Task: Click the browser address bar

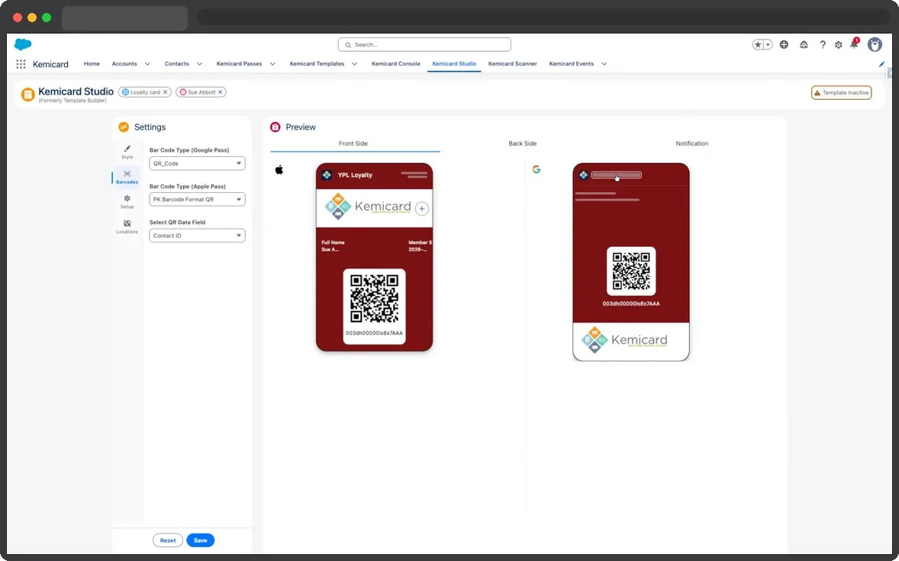Action: 542,17
